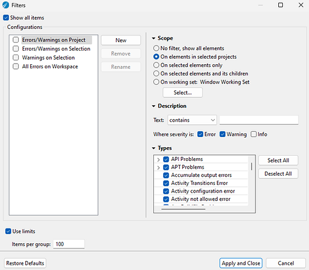Toggle the Use limits checkbox
The height and width of the screenshot is (270, 309).
click(8, 231)
